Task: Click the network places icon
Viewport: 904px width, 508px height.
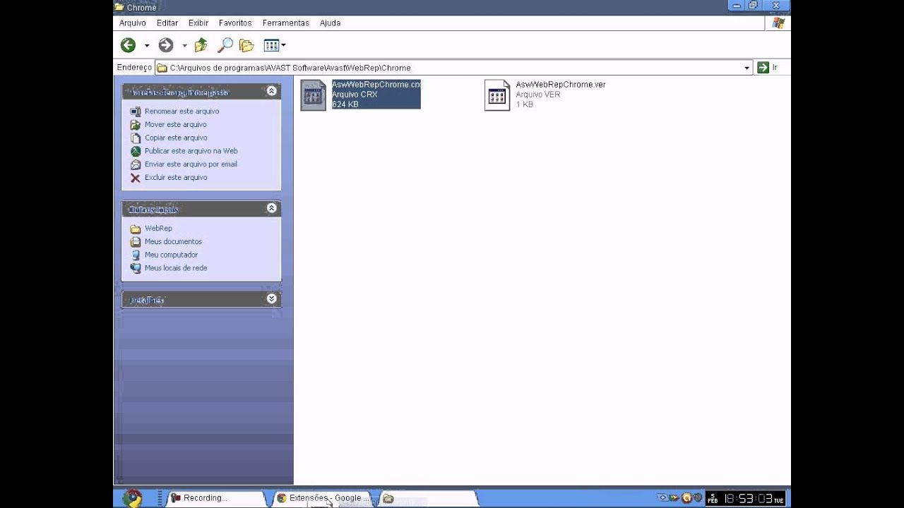Action: [x=136, y=268]
